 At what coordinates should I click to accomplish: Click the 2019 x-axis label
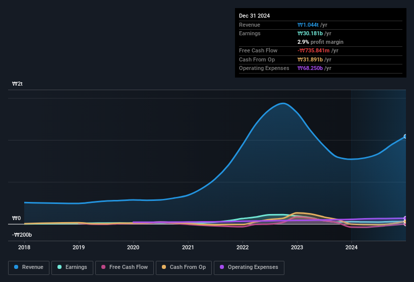[79, 247]
